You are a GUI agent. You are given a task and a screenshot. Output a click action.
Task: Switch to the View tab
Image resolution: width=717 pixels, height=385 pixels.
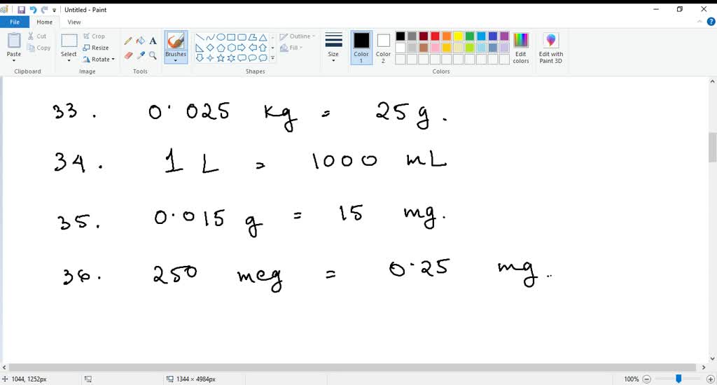click(74, 22)
